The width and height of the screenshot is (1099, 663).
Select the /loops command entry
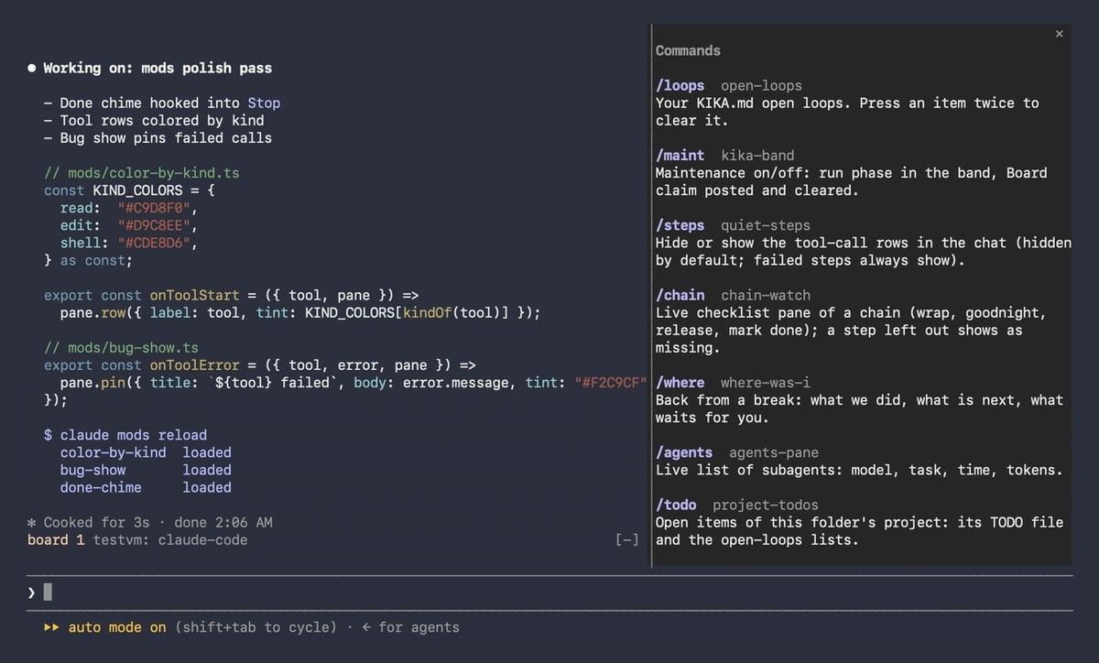pyautogui.click(x=680, y=86)
